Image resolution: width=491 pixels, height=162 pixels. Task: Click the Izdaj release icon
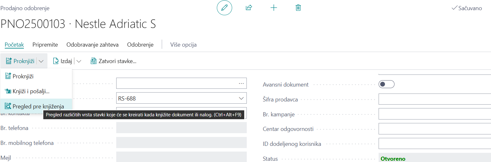56,61
